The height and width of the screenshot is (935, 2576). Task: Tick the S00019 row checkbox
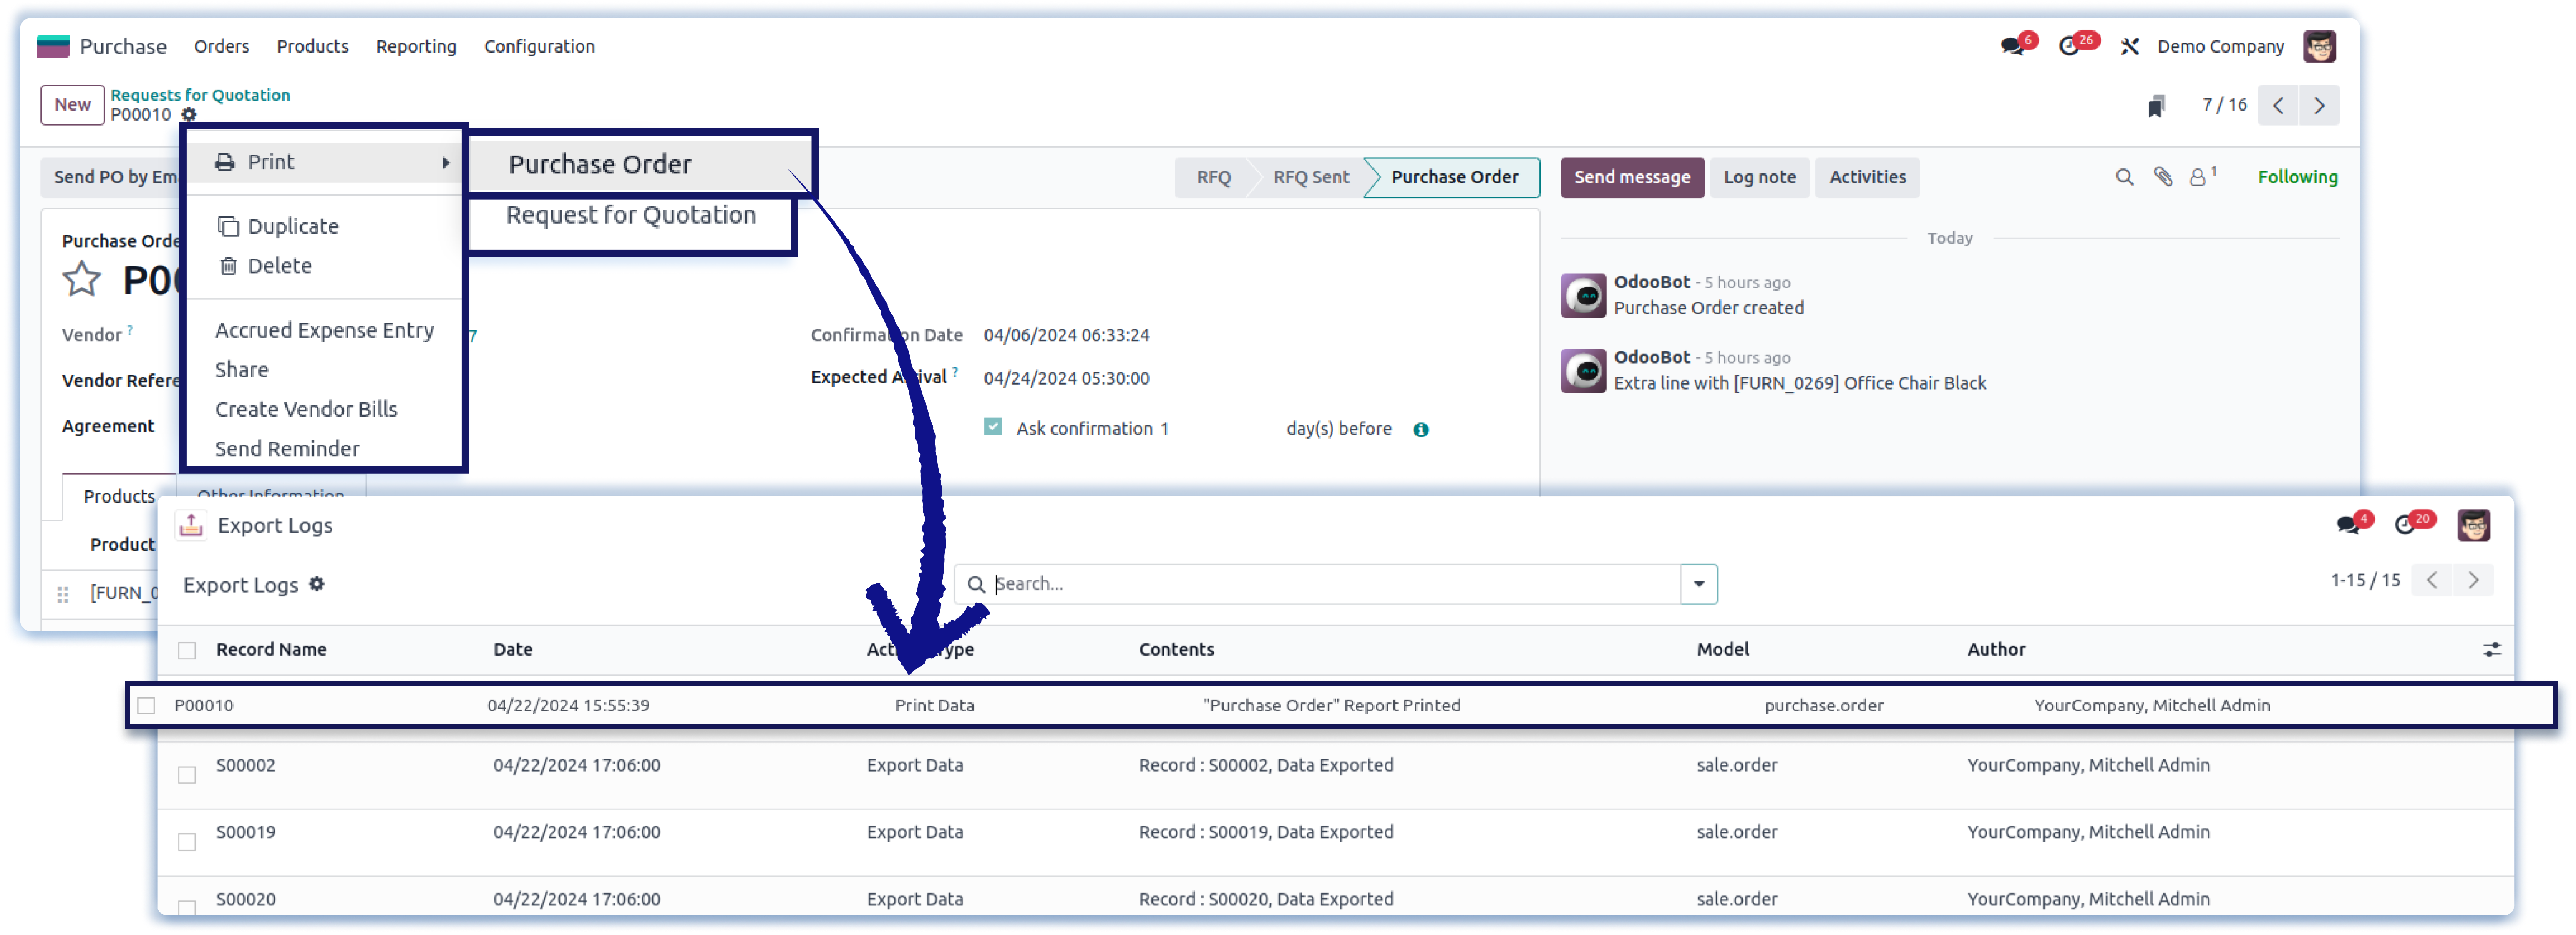click(187, 842)
